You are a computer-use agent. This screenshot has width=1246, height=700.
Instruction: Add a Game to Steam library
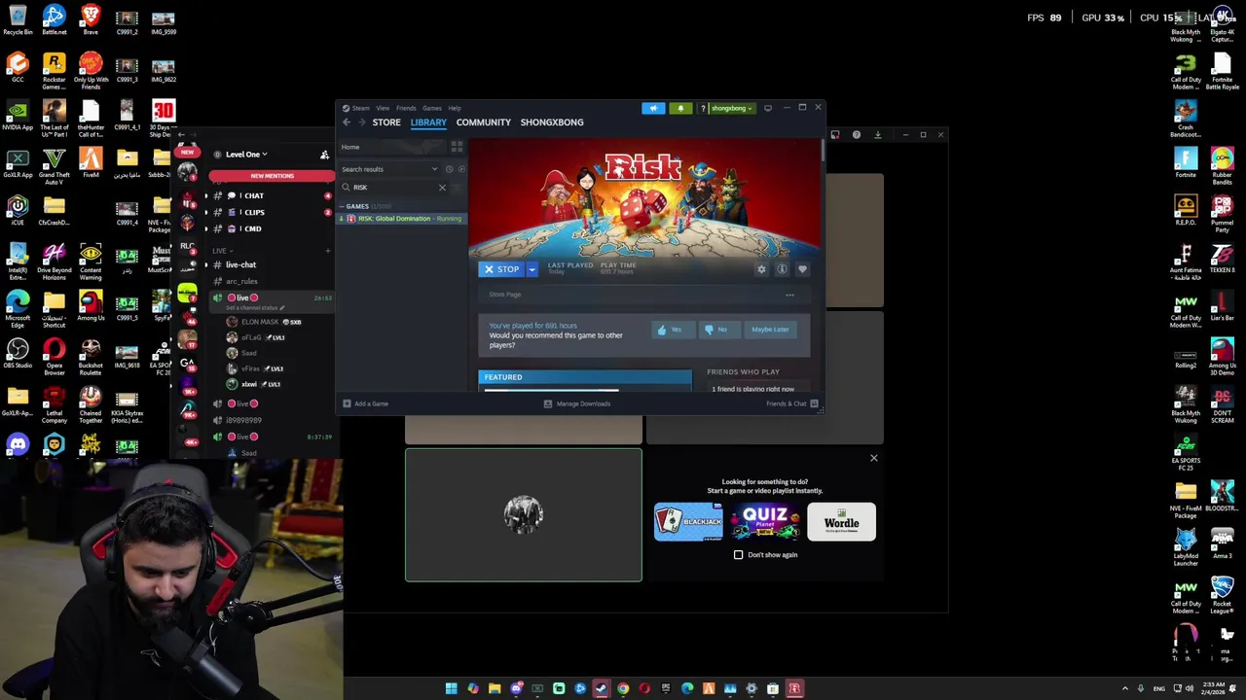[365, 403]
